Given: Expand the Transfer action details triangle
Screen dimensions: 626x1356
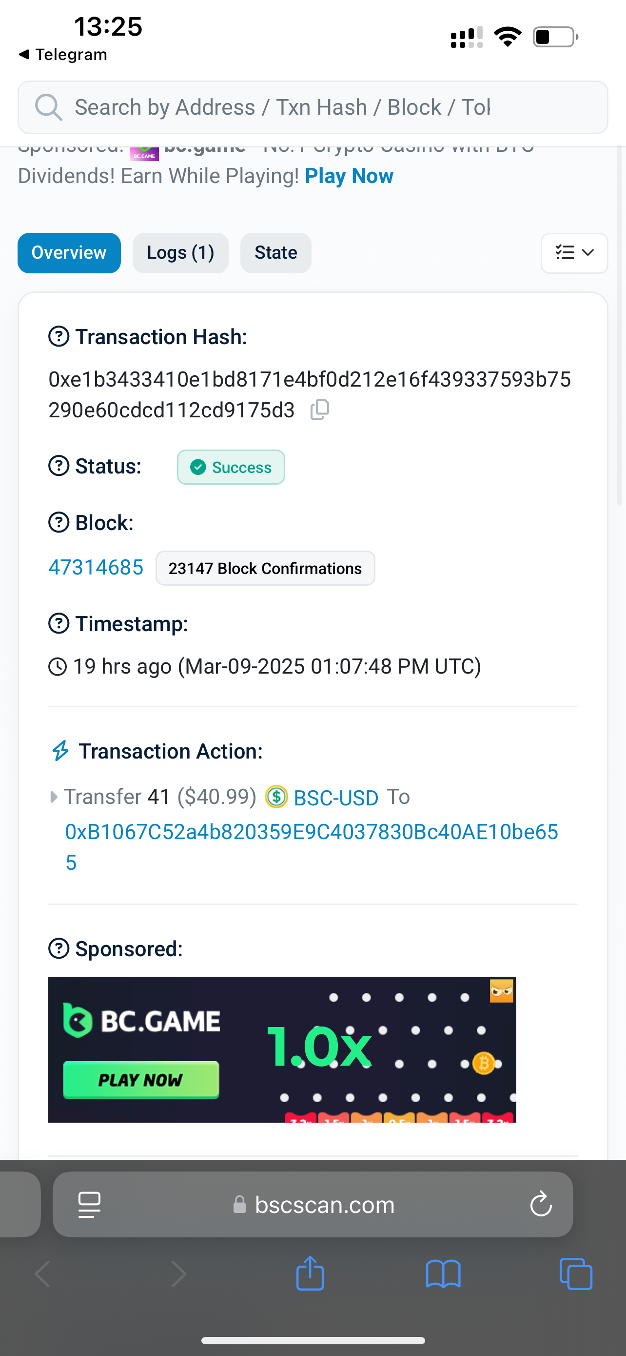Looking at the screenshot, I should (53, 797).
